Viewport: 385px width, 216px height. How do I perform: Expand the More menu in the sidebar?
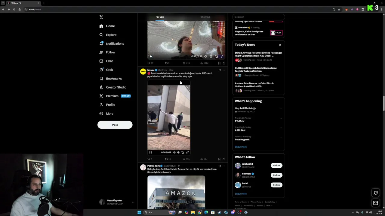click(x=106, y=113)
